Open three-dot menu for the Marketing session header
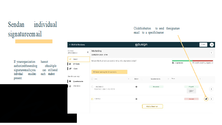This screenshot has width=222, height=125. pyautogui.click(x=211, y=52)
